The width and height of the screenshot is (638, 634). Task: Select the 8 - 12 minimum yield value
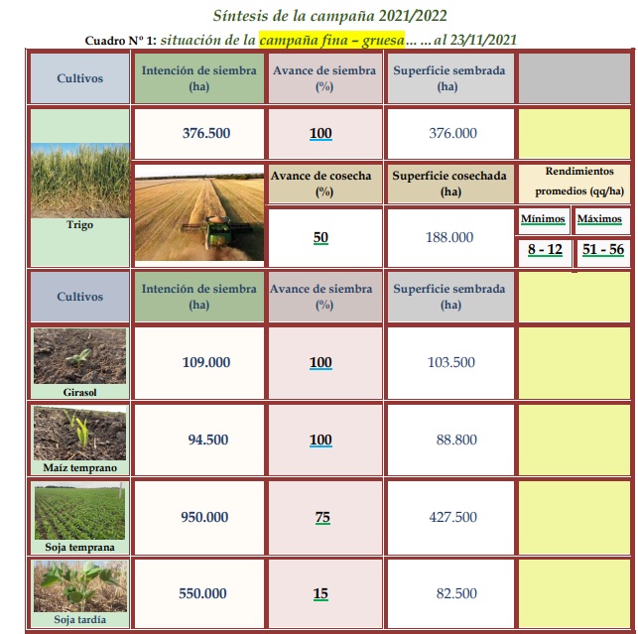tap(544, 250)
